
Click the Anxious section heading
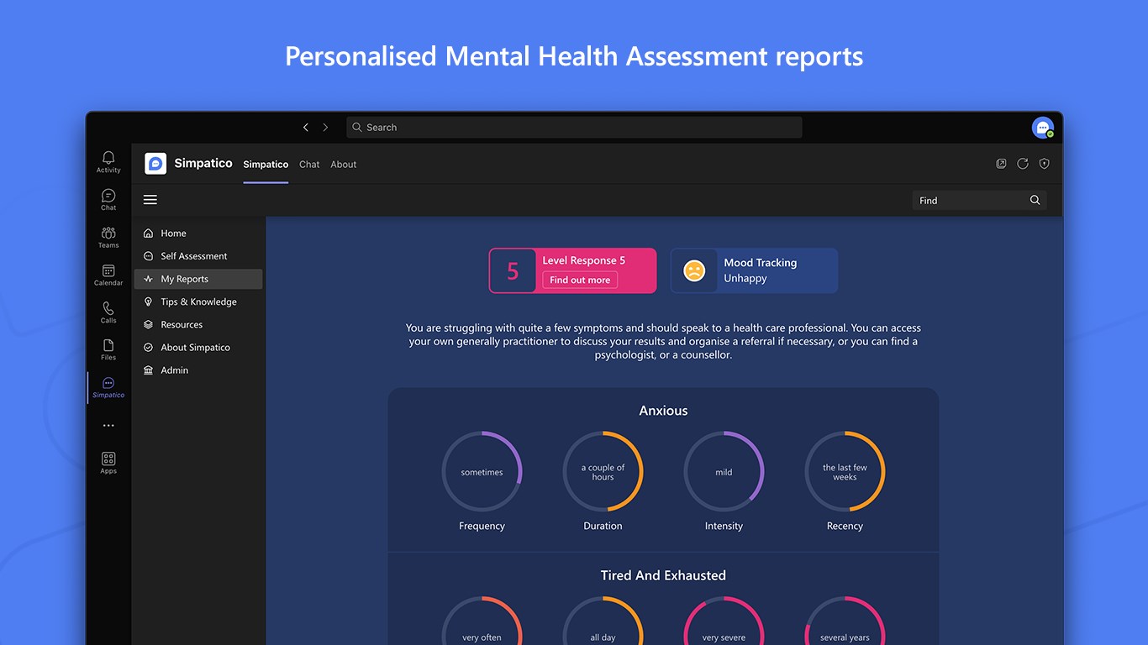pyautogui.click(x=663, y=411)
